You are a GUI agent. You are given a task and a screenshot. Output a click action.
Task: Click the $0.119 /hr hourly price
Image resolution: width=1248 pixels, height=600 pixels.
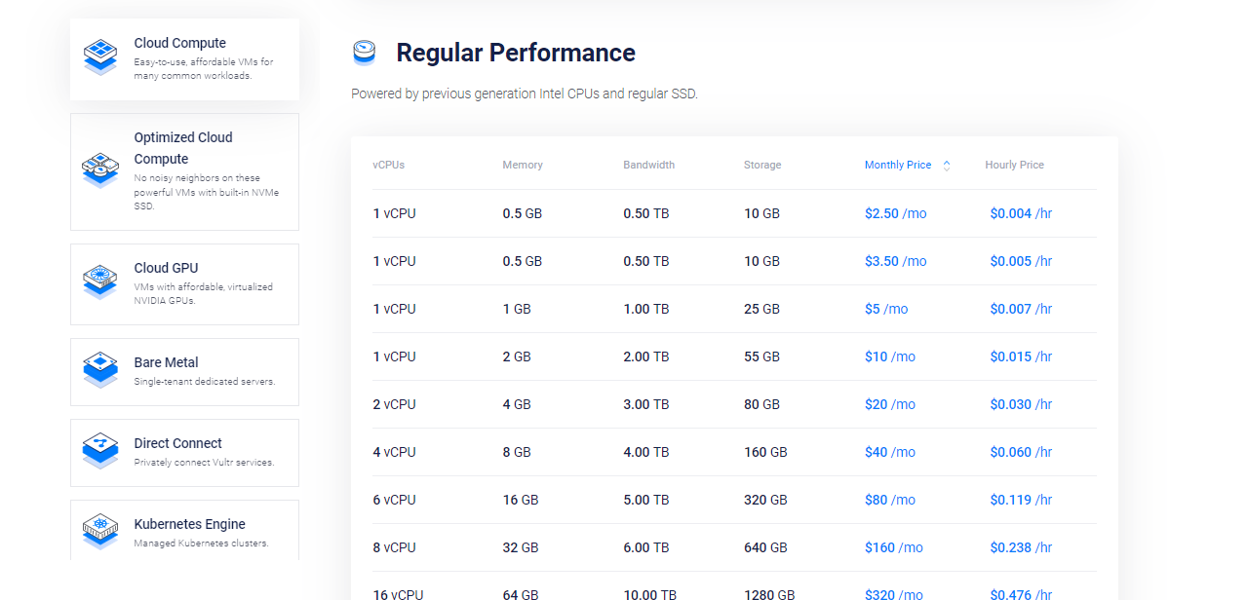click(1021, 500)
